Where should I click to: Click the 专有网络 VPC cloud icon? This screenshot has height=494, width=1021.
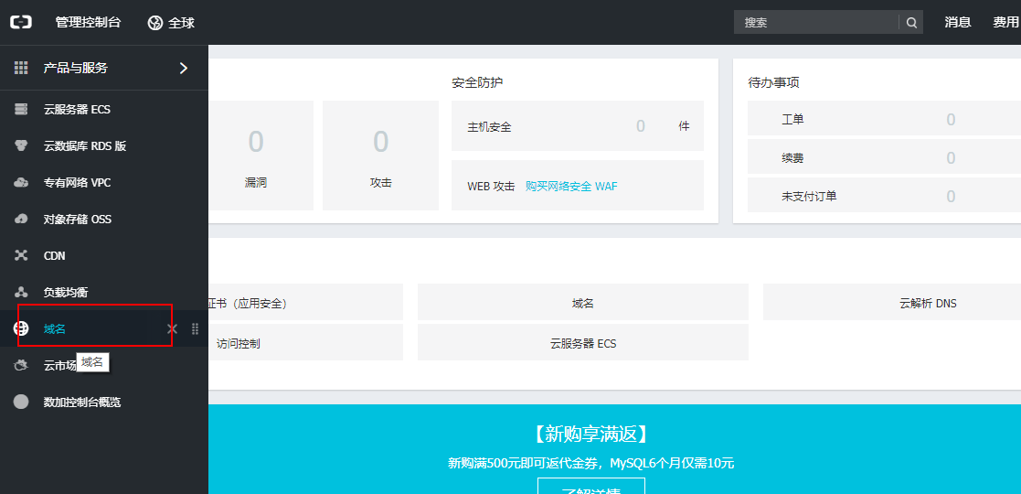tap(21, 182)
